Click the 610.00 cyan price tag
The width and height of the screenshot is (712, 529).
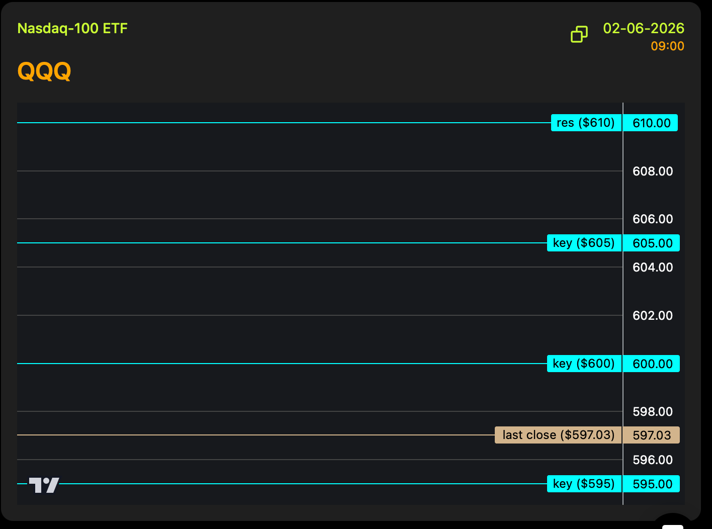[651, 123]
